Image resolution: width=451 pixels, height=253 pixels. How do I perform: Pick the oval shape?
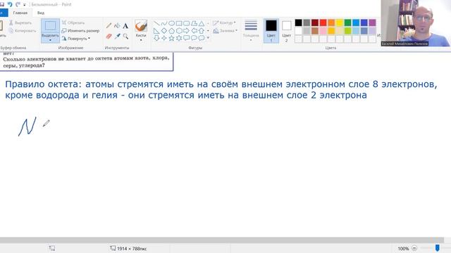(171, 23)
